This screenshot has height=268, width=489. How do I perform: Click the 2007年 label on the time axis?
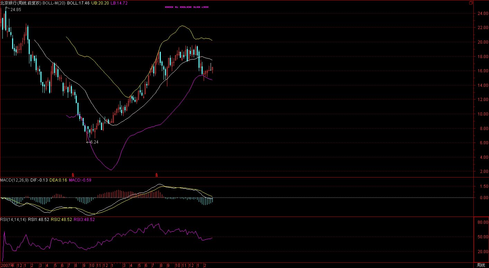(x=7, y=265)
